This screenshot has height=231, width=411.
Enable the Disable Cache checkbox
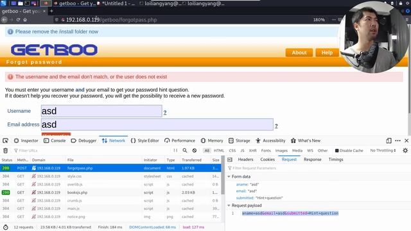pyautogui.click(x=337, y=151)
